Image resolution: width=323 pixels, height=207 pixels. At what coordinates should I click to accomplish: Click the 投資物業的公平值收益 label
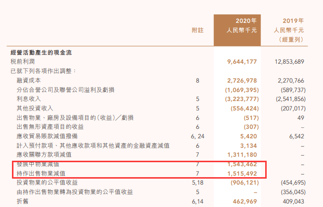(47, 183)
